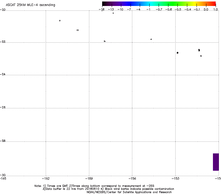Click the -165 longitude axis label
The image size is (221, 194).
point(3,178)
